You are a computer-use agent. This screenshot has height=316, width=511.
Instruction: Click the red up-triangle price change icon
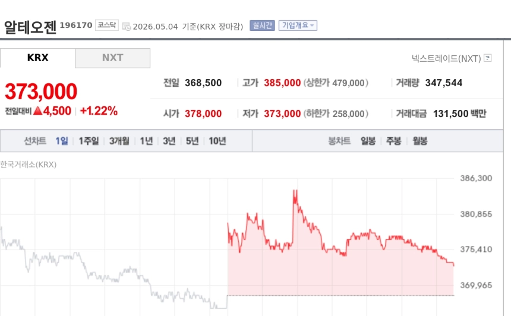pos(38,110)
